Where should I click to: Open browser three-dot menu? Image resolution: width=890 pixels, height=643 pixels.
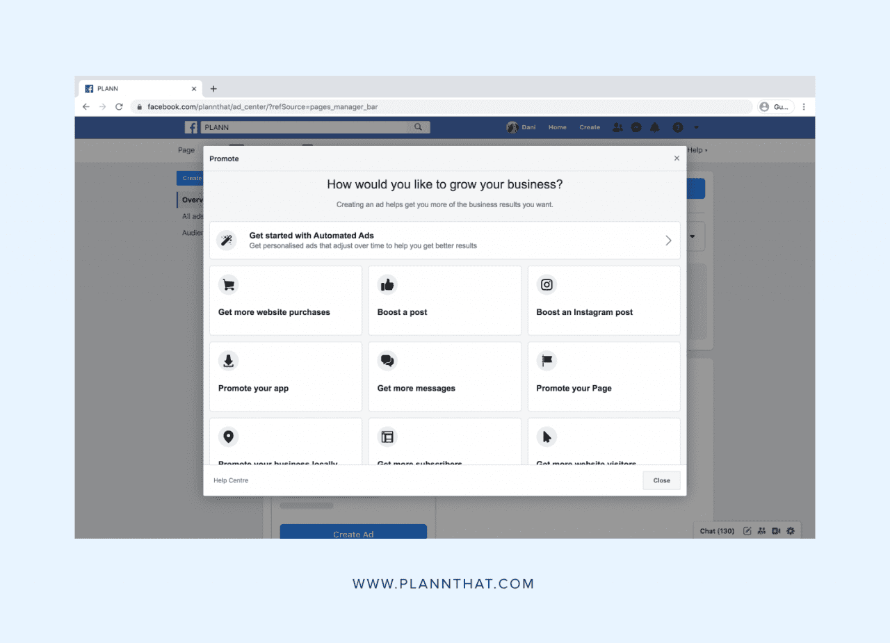(804, 107)
